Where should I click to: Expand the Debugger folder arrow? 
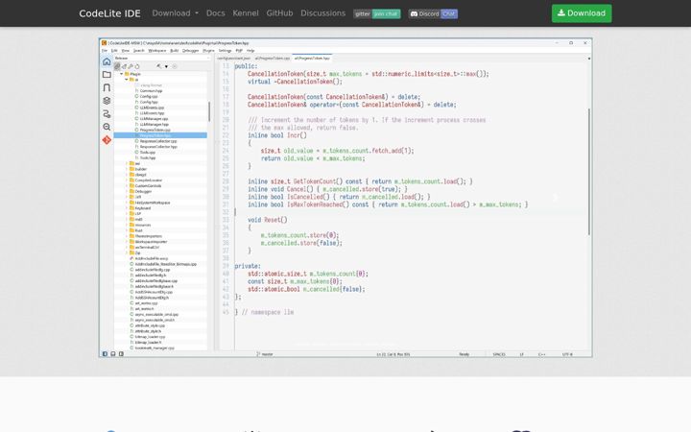[127, 191]
